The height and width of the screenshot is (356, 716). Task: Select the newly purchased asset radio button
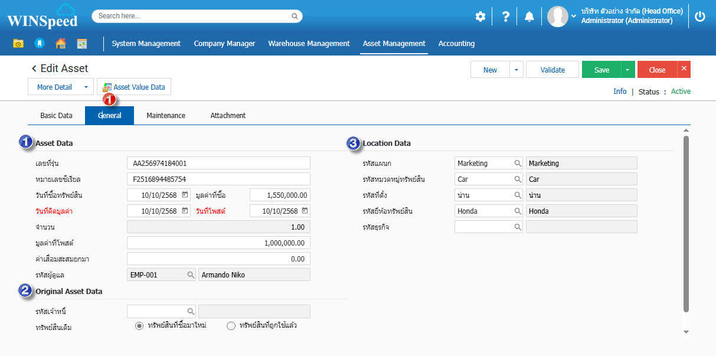(139, 326)
